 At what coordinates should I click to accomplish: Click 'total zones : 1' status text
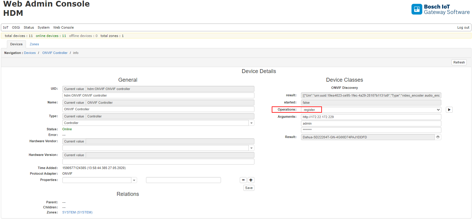pyautogui.click(x=112, y=36)
